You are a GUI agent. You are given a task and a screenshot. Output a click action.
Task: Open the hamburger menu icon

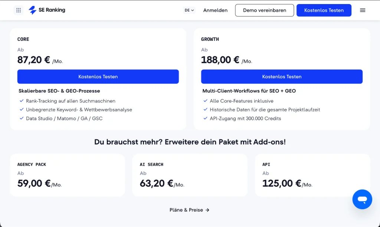click(363, 10)
